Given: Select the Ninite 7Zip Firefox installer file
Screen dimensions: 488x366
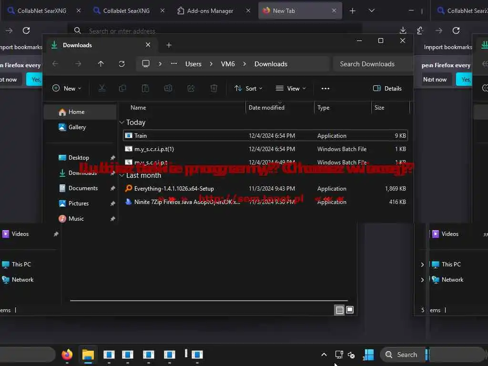Looking at the screenshot, I should coord(265,202).
